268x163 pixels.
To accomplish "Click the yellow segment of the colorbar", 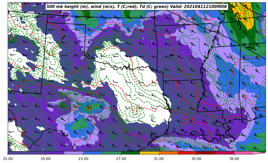I will [149, 153].
